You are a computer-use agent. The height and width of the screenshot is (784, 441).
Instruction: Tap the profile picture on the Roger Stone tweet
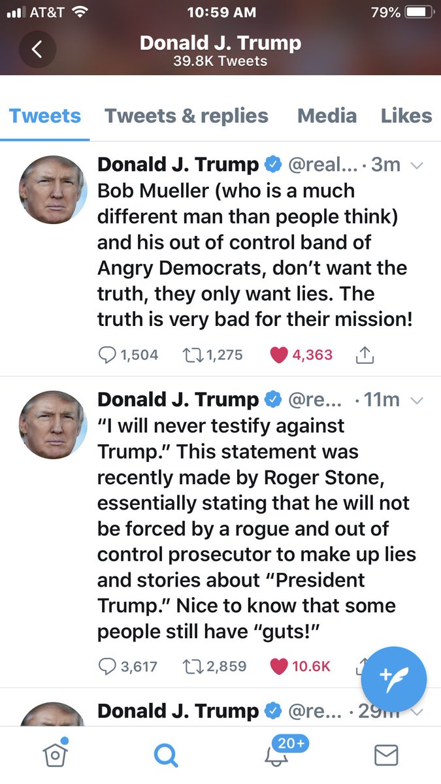(x=52, y=425)
